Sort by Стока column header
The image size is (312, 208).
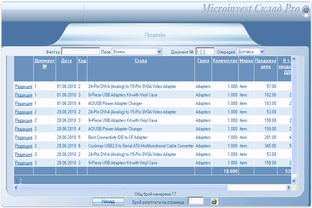pos(141,60)
